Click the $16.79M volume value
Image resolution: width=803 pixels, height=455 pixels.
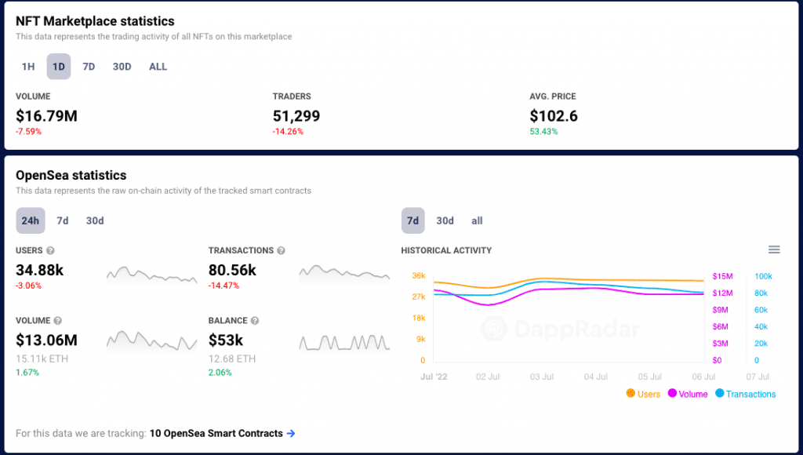[x=46, y=116]
